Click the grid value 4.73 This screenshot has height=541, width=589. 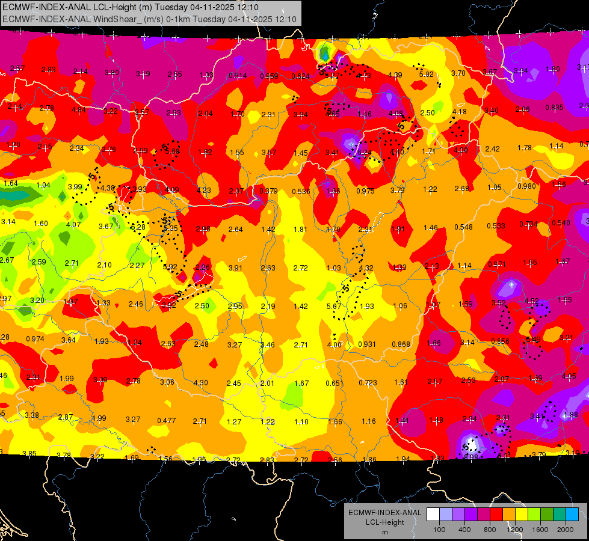(363, 76)
